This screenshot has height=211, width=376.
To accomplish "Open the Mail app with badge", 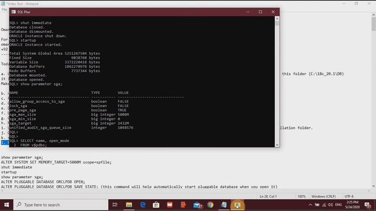I will 197,205.
